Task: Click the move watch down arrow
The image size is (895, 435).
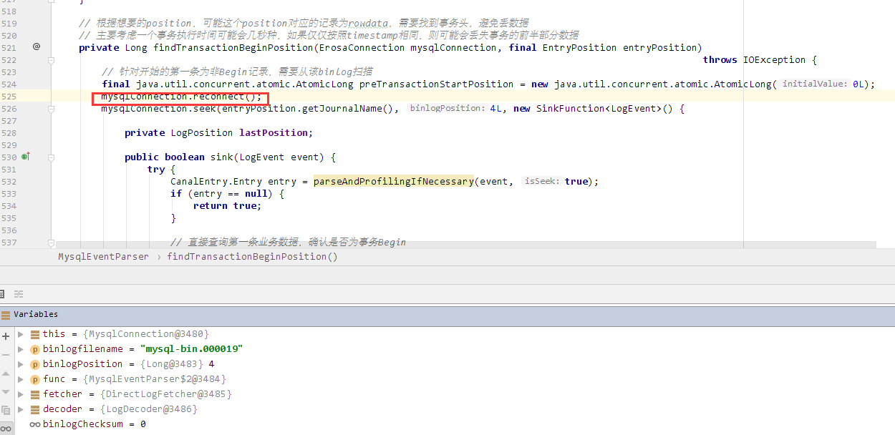Action: point(6,392)
